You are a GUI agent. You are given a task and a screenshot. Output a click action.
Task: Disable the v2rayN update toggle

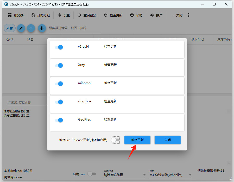pyautogui.click(x=59, y=47)
